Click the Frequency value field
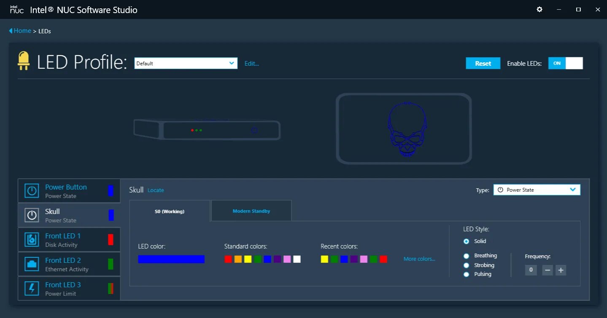The image size is (607, 318). pos(531,270)
